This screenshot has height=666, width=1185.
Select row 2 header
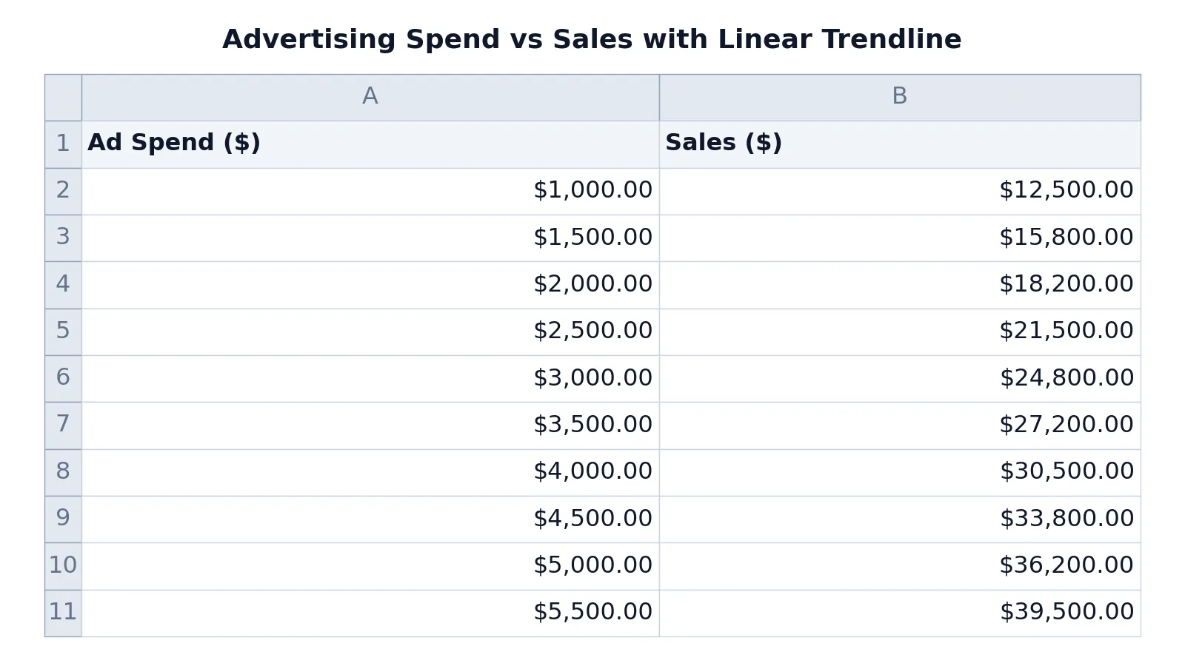63,191
